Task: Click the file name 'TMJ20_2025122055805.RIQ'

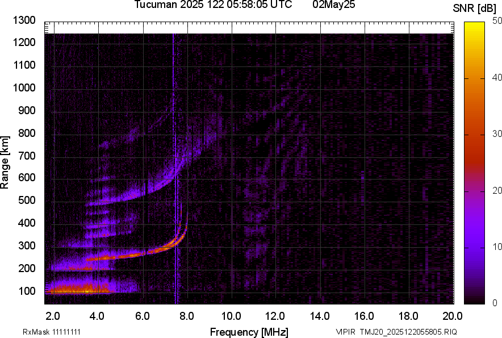Action: pyautogui.click(x=408, y=332)
